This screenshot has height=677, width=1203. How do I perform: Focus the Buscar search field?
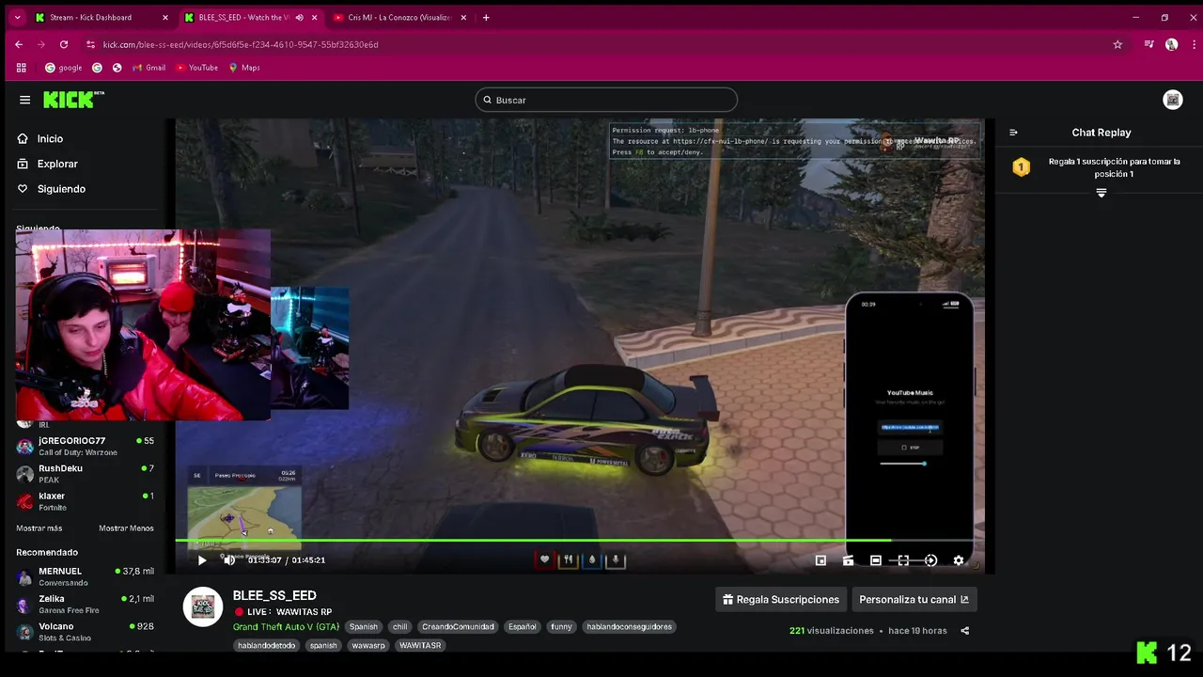point(606,100)
